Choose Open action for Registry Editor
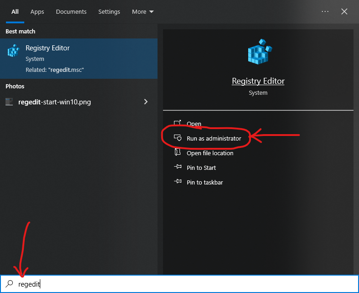Screen dimensions: 359x293 coord(194,124)
